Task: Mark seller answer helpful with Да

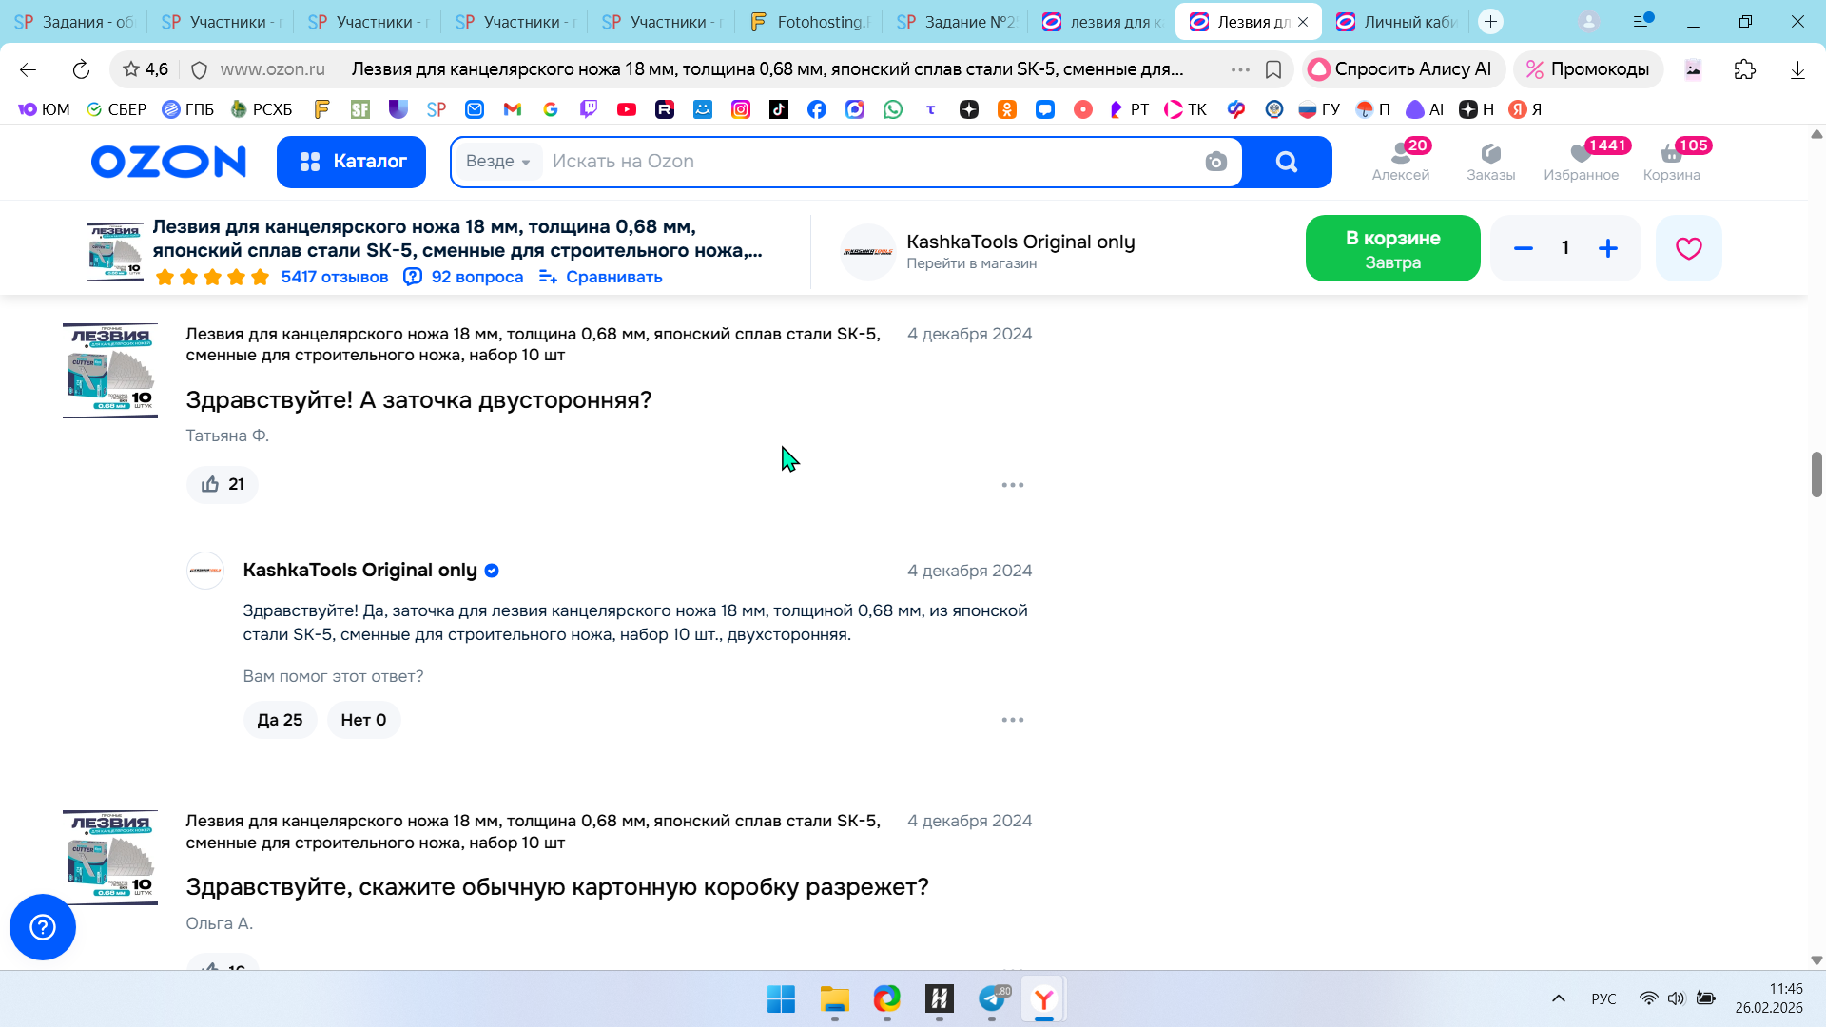Action: click(x=280, y=720)
